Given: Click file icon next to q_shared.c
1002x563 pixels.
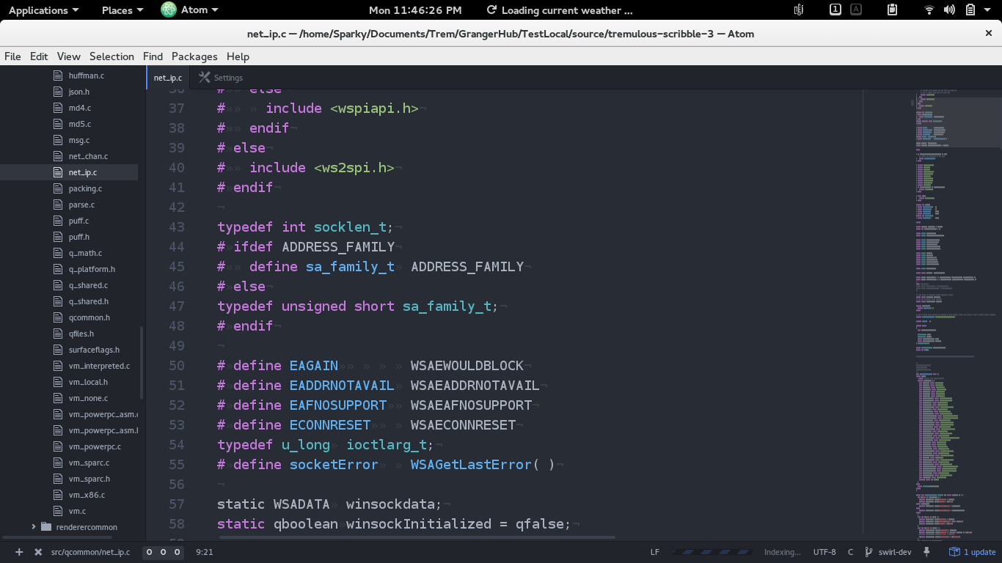Looking at the screenshot, I should (x=59, y=285).
